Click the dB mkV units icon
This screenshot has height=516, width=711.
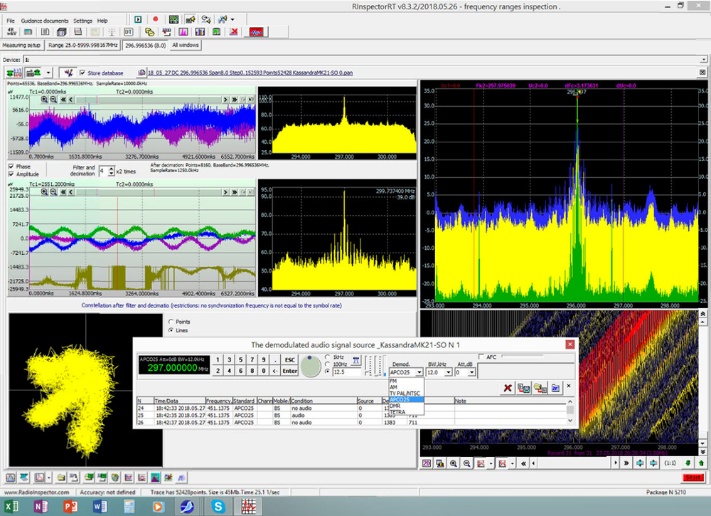(11, 32)
